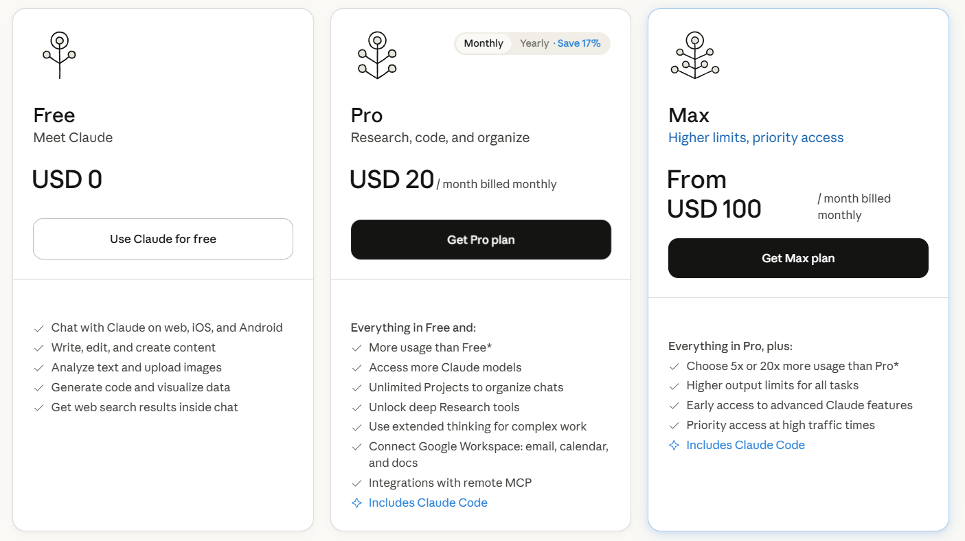
Task: Click checkmark next to 'Unlock deep Research tools'
Action: (356, 408)
